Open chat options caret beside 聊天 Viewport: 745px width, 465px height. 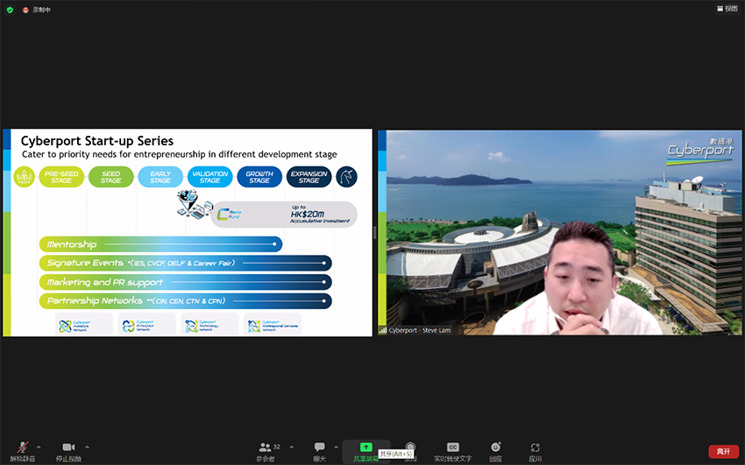337,447
